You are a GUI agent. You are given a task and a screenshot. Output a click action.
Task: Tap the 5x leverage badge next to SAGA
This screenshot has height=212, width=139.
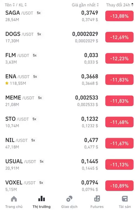[39, 13]
